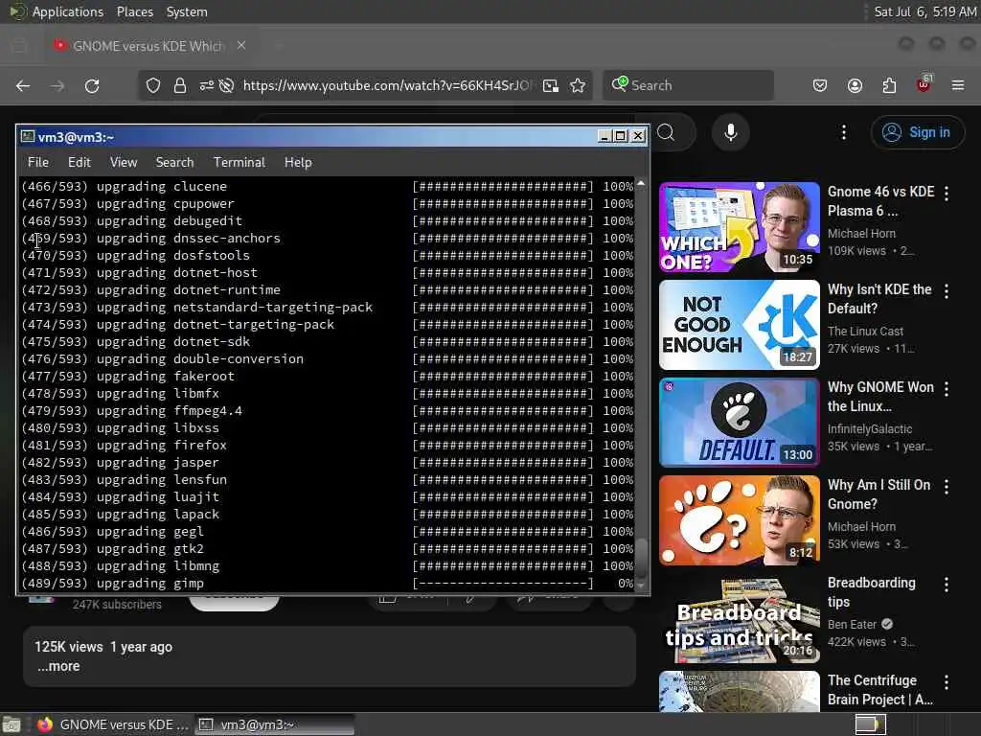Click the site padlock security icon
The height and width of the screenshot is (736, 981).
tap(179, 85)
